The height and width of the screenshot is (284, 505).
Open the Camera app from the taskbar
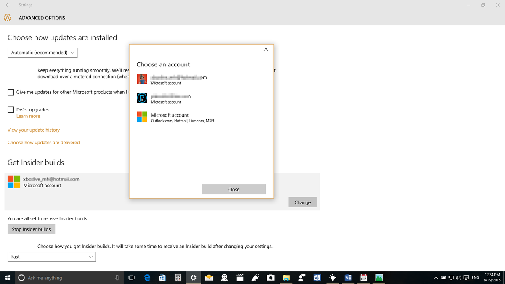tap(271, 278)
